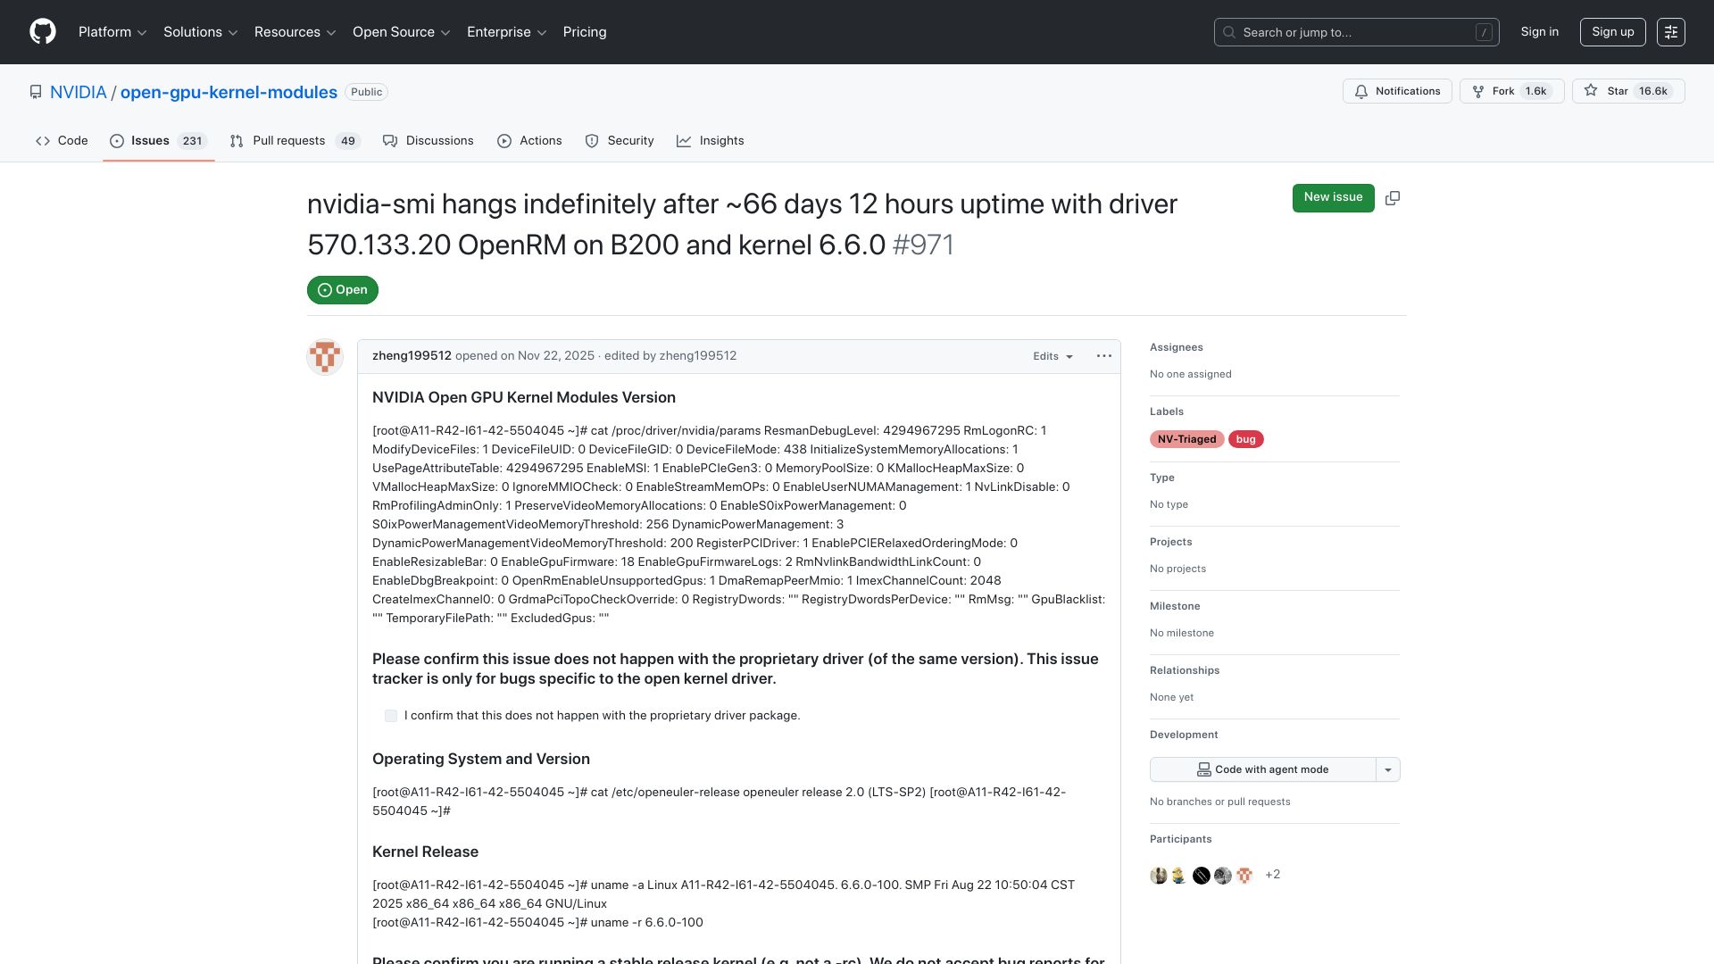This screenshot has height=964, width=1714.
Task: Open the open-gpu-kernel-modules repository link
Action: click(x=229, y=92)
